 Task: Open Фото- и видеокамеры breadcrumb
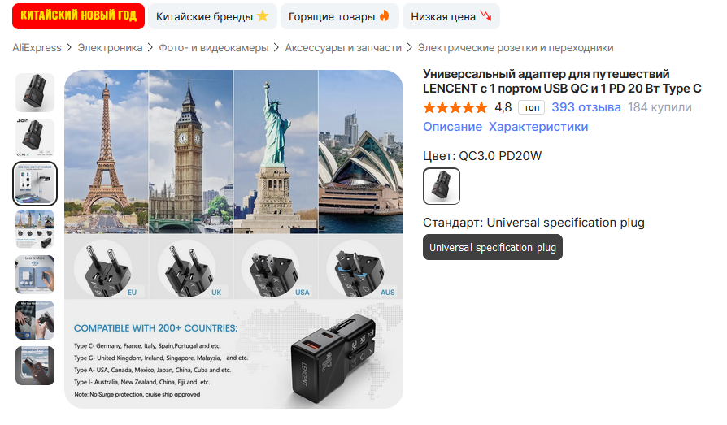(x=214, y=48)
